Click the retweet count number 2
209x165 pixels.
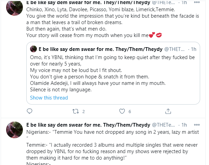83,111
